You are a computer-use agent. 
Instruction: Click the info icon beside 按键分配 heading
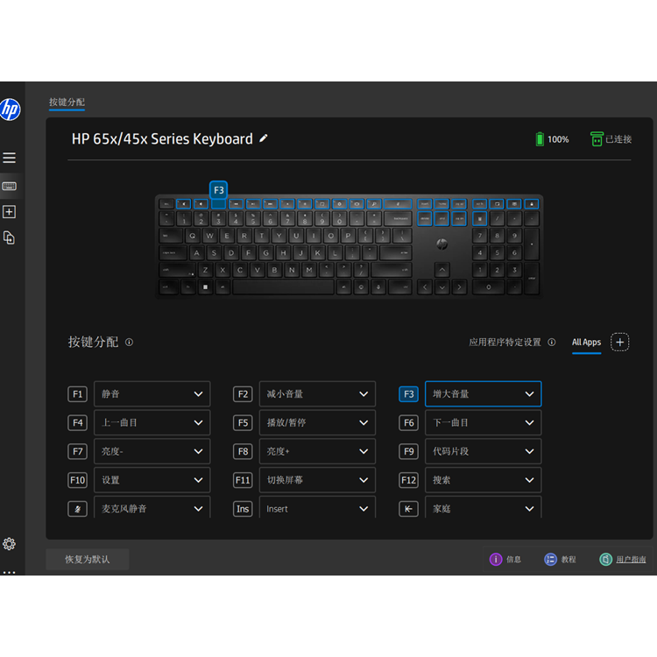coord(129,343)
